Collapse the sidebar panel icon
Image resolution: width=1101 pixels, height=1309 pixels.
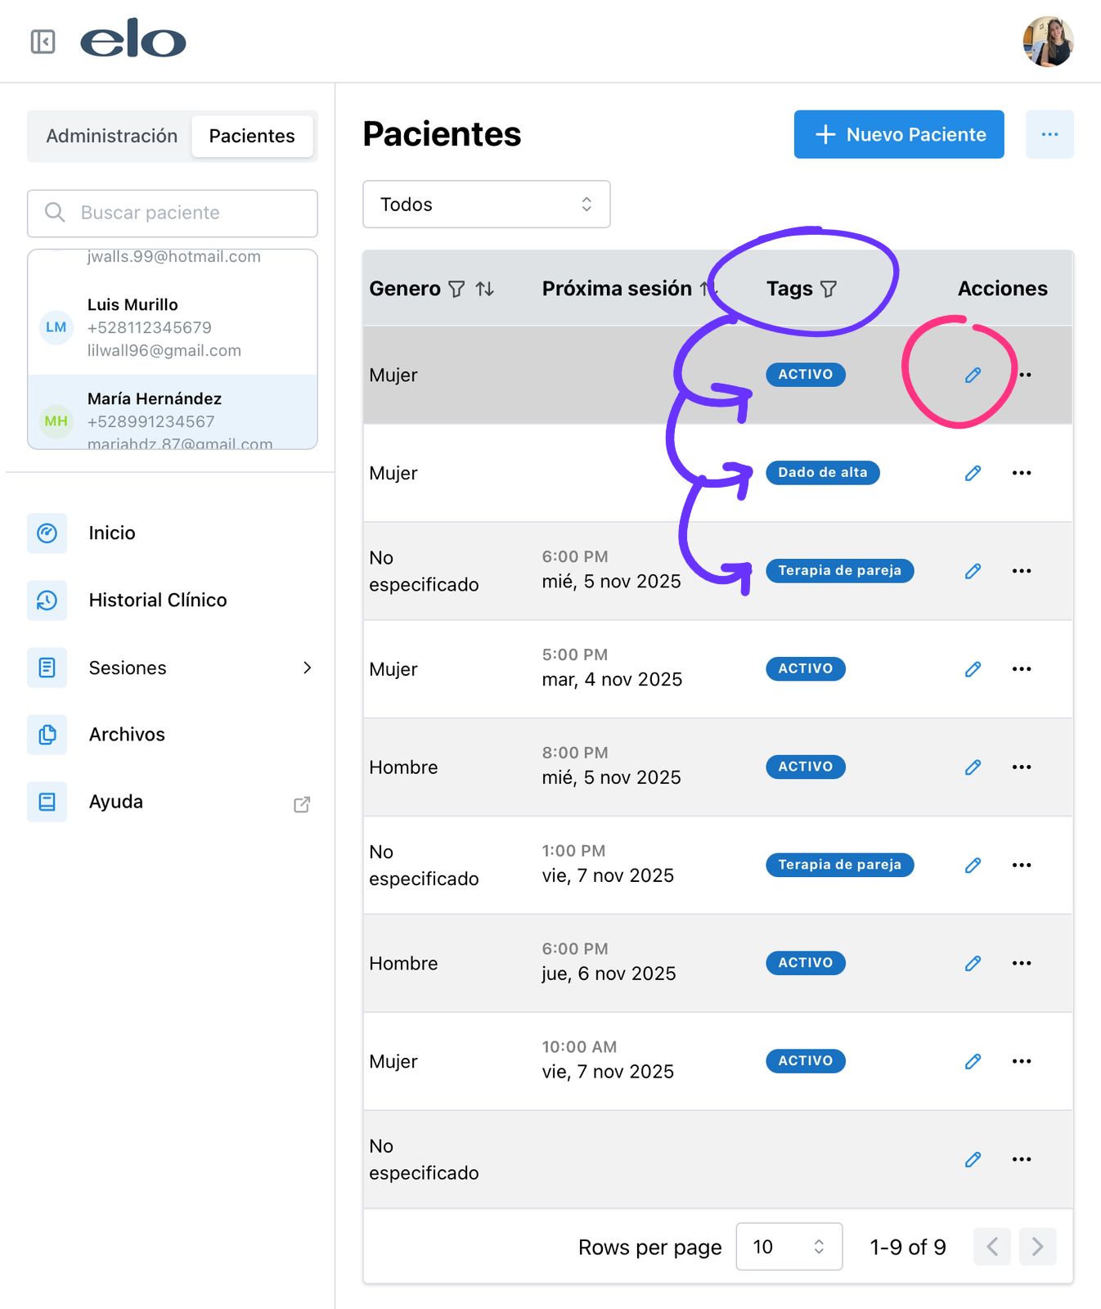43,42
